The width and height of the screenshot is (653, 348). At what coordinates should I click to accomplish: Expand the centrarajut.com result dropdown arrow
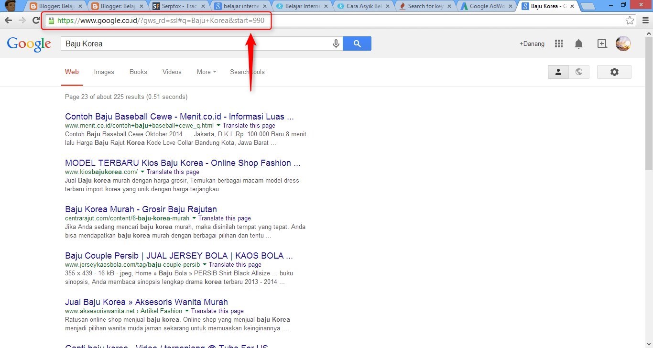[x=194, y=218]
